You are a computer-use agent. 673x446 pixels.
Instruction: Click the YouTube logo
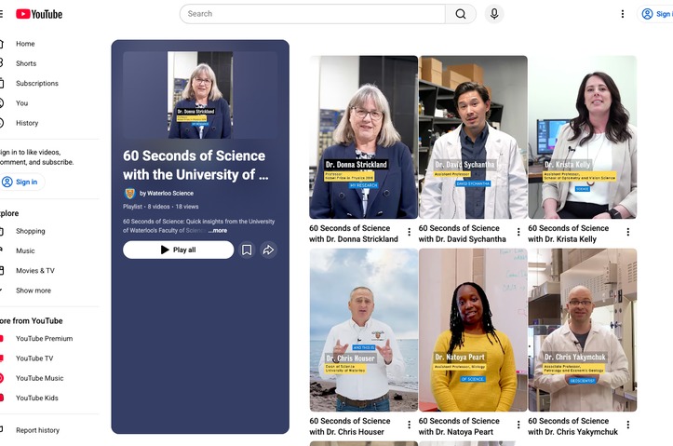[39, 14]
